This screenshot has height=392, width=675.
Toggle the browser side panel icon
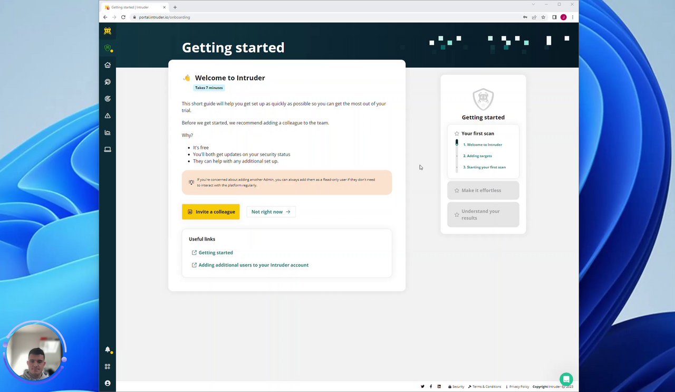coord(554,17)
